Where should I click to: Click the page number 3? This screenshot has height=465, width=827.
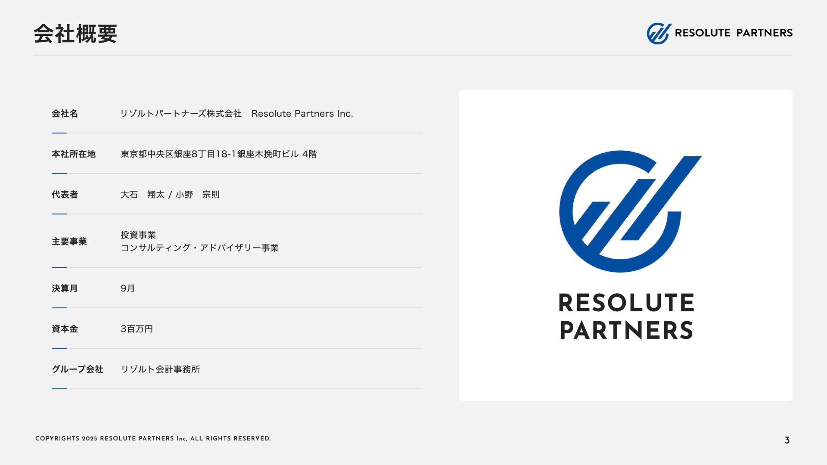(x=787, y=440)
